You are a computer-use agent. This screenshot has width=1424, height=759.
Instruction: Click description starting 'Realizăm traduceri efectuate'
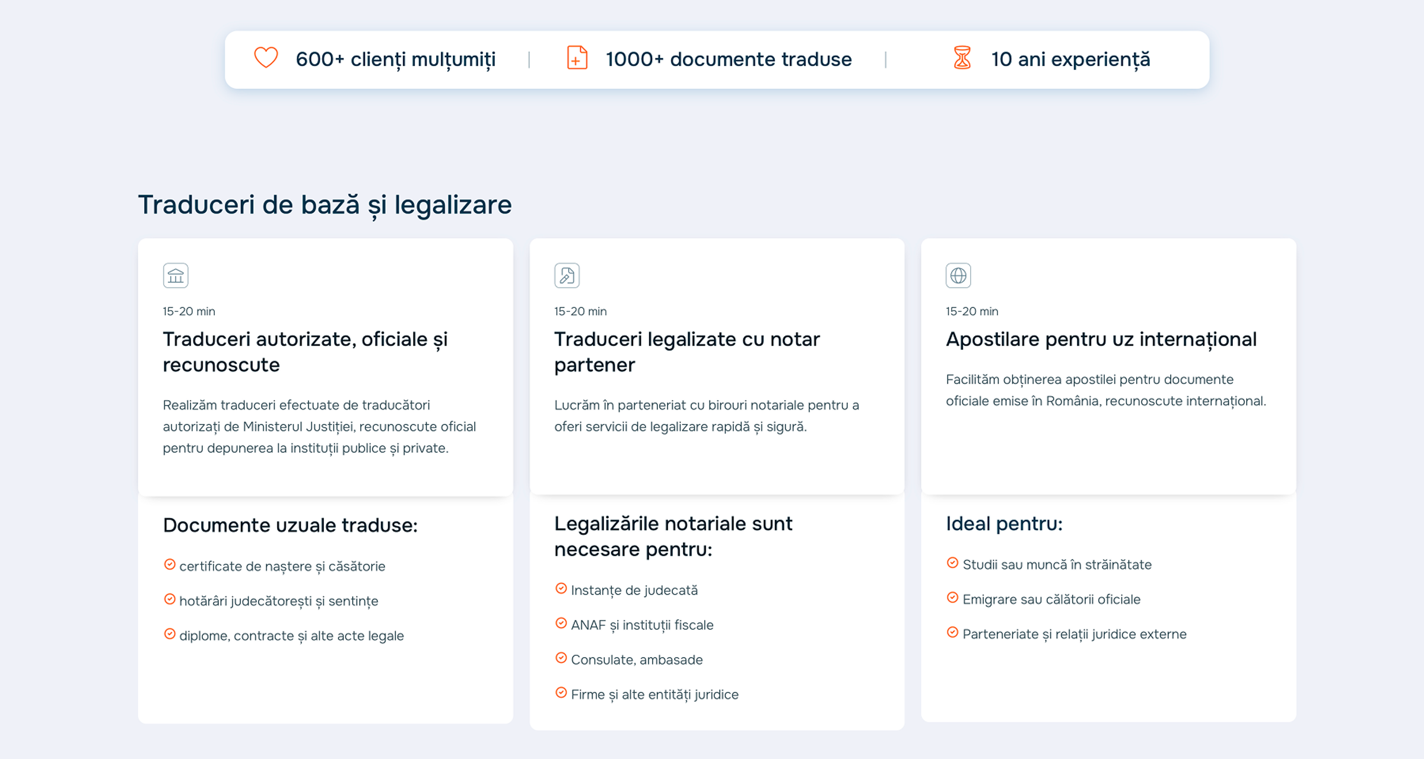coord(319,427)
